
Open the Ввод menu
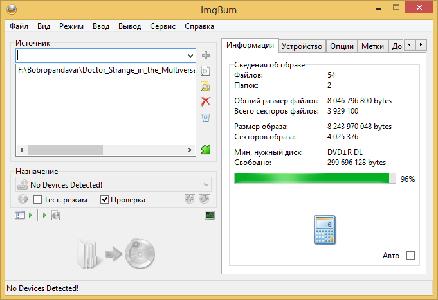click(x=101, y=26)
